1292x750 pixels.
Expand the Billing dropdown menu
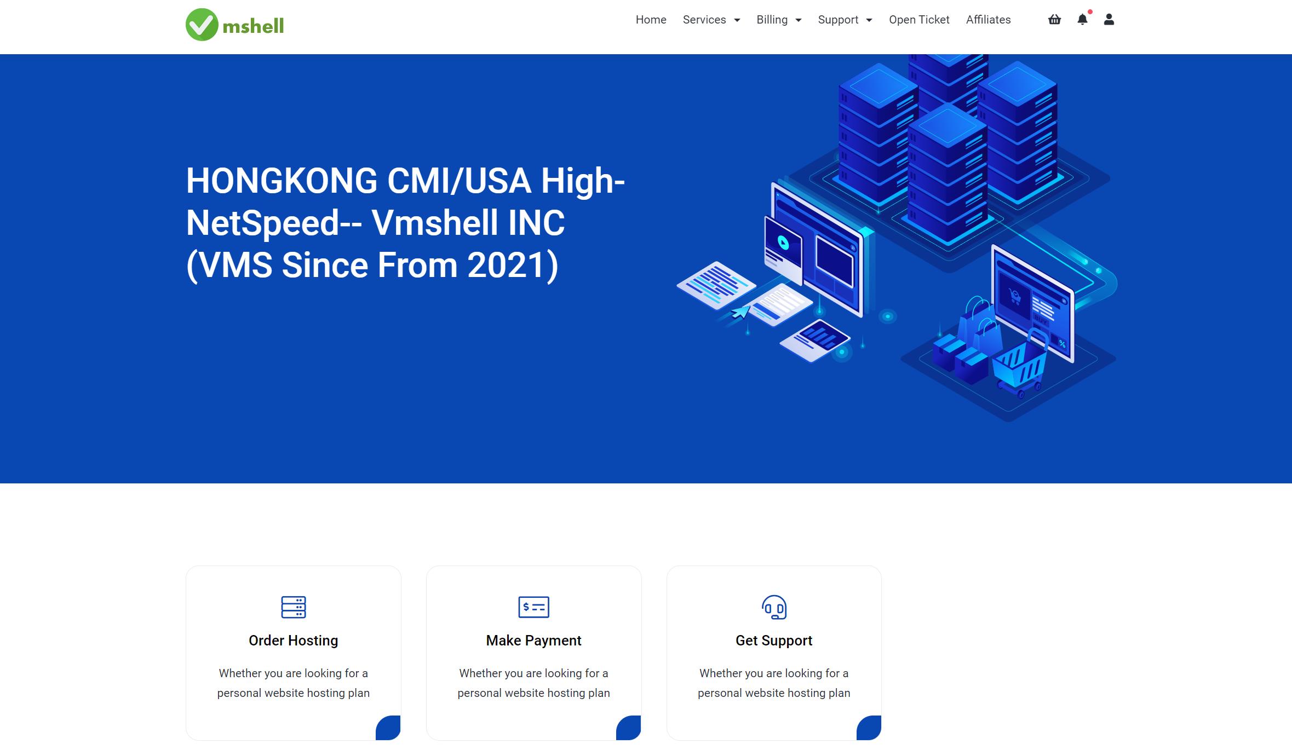778,20
